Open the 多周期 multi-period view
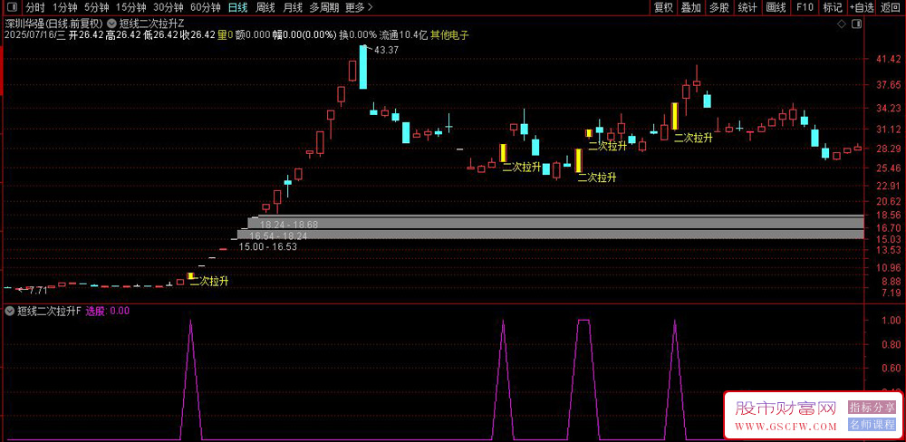The width and height of the screenshot is (906, 442). pos(324,7)
